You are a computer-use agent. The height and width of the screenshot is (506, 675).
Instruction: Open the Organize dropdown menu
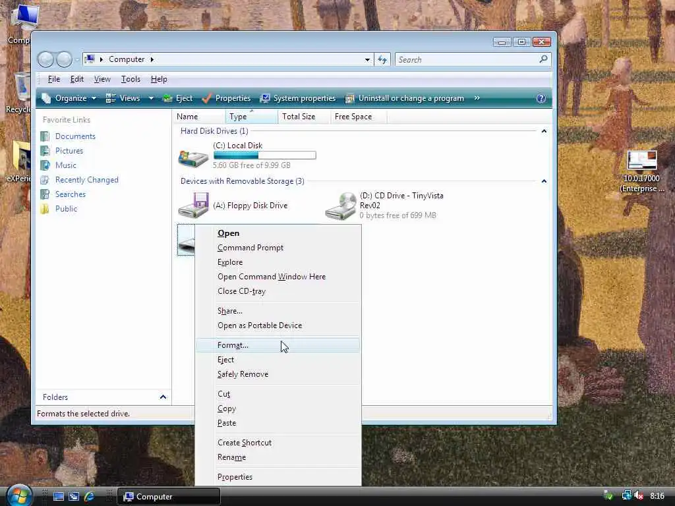point(69,99)
